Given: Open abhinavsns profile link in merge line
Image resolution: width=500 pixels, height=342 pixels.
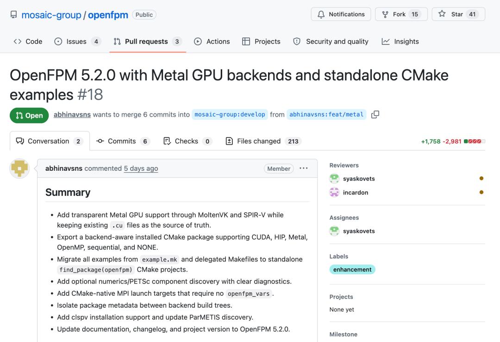Looking at the screenshot, I should [72, 114].
